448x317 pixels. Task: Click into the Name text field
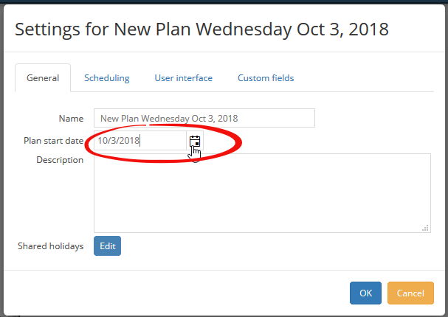click(204, 118)
